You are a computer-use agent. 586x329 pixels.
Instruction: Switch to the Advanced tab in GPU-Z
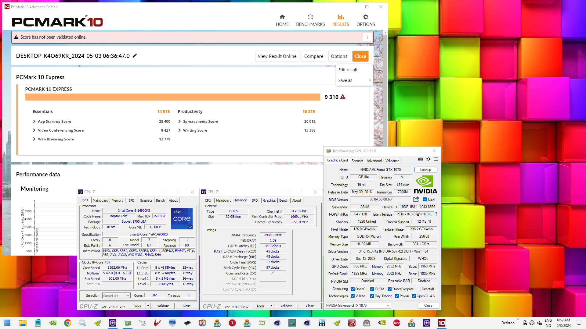[x=374, y=161]
